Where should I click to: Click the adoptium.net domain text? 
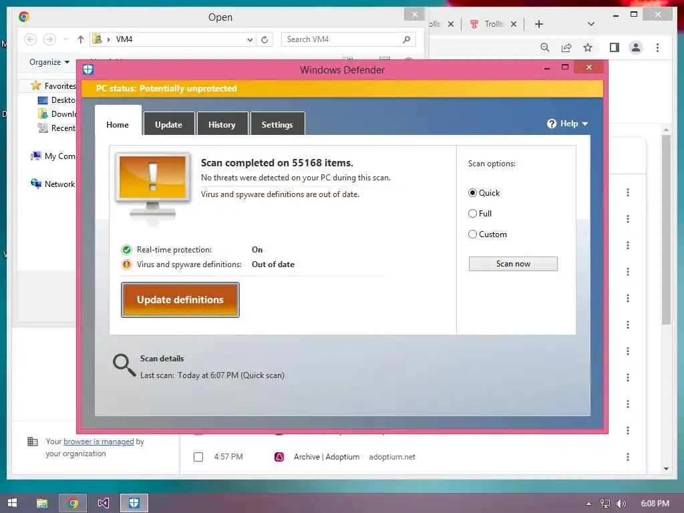pyautogui.click(x=392, y=457)
